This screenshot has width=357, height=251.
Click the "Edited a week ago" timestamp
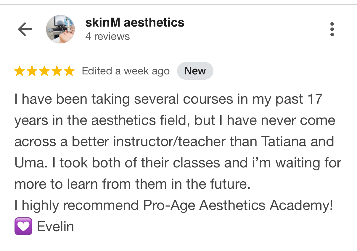tap(126, 71)
